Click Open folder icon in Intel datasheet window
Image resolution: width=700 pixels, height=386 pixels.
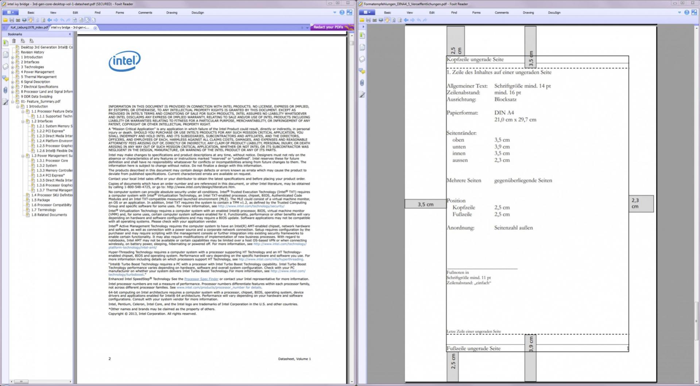point(5,20)
